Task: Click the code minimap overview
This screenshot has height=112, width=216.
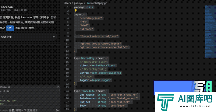Action: 210,31
